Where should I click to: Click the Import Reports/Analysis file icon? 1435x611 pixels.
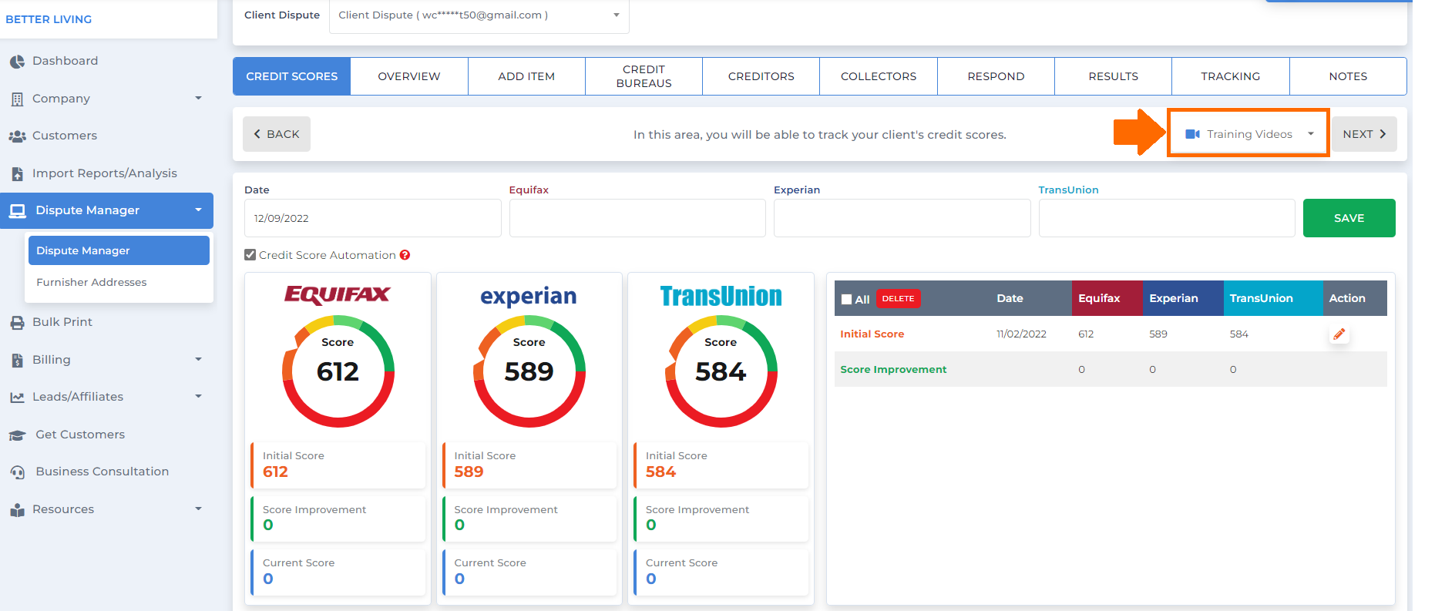click(x=17, y=174)
